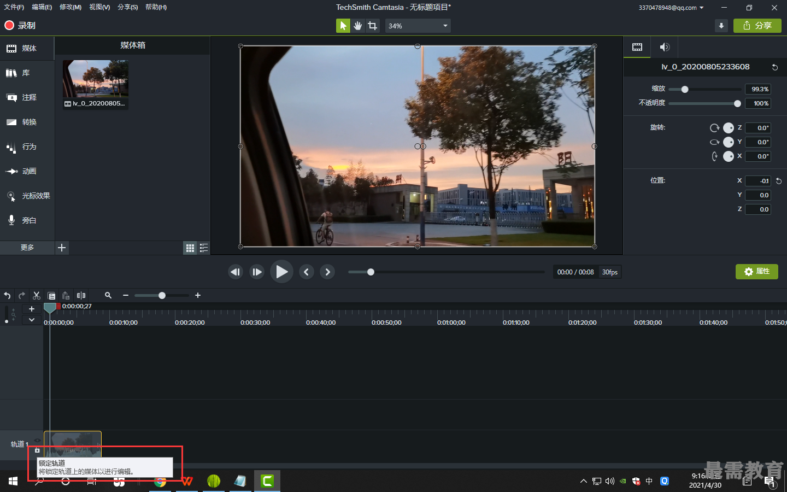Click the 99.3% scale value field
787x492 pixels.
758,89
